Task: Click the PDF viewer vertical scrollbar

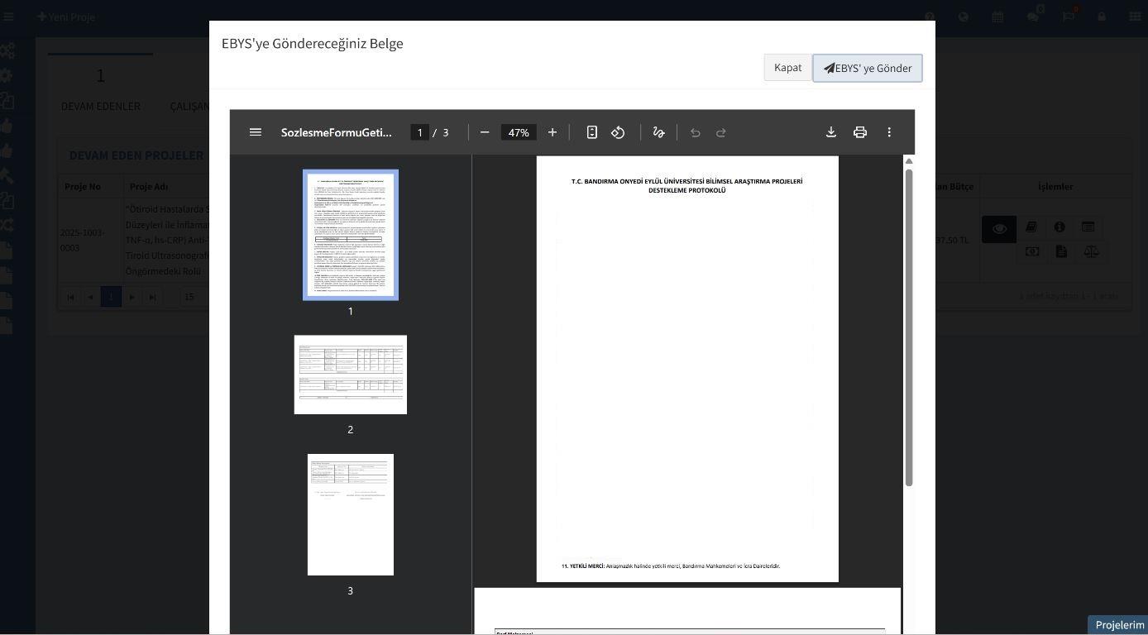Action: click(x=909, y=327)
